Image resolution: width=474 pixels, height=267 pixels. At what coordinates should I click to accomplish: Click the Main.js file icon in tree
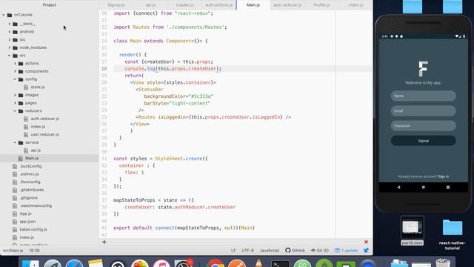(20, 158)
